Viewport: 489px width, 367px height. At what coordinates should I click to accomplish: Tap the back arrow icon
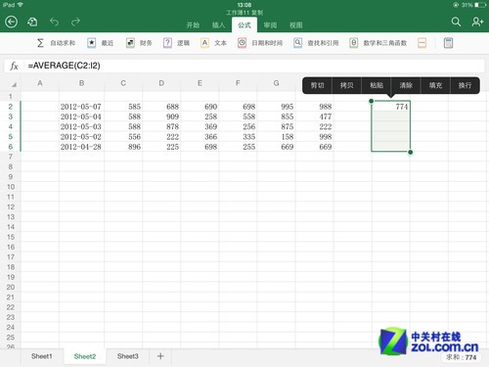click(11, 22)
